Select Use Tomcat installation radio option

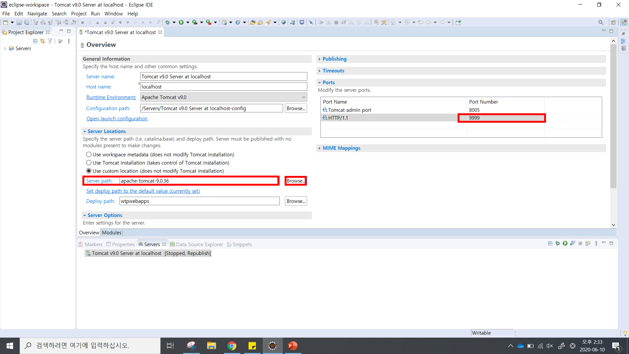click(x=89, y=163)
